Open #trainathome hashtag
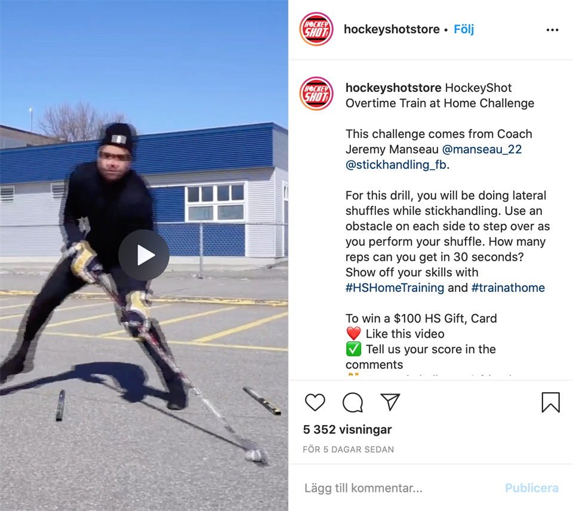Screen dimensions: 573x511 coord(508,288)
